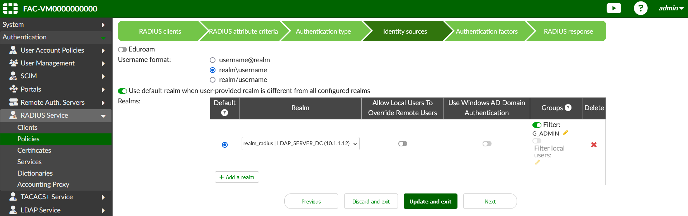Viewport: 688px width, 216px height.
Task: Click the Update and exit button
Action: click(430, 201)
